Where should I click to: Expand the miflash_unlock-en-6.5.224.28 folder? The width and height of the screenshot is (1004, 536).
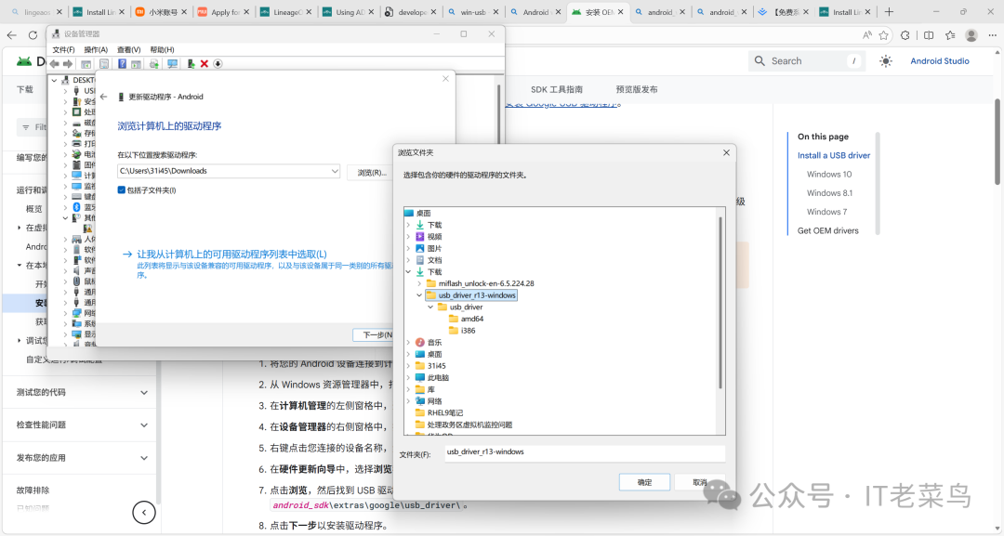pyautogui.click(x=419, y=283)
